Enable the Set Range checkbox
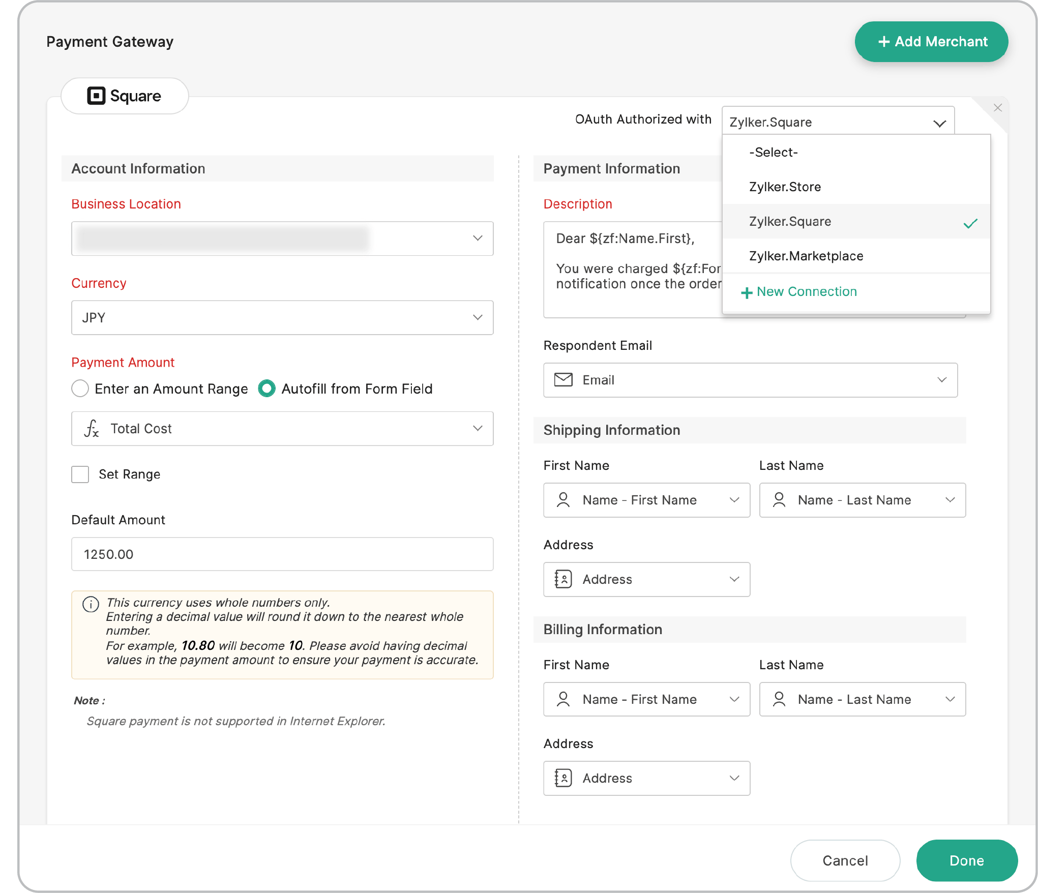The height and width of the screenshot is (893, 1038). (80, 474)
